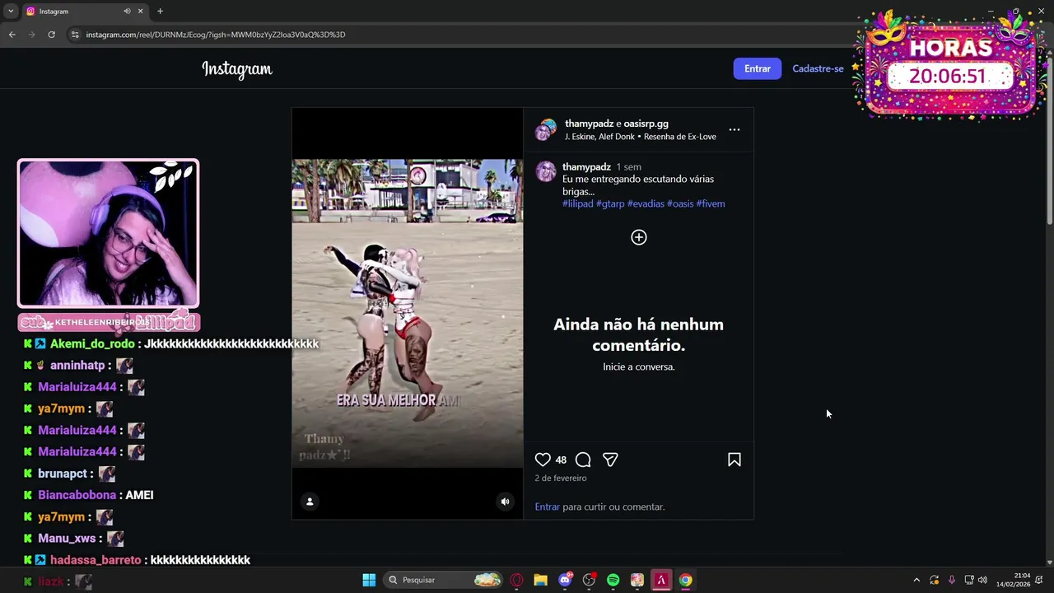
Task: Open Opera GX from the taskbar
Action: point(517,580)
